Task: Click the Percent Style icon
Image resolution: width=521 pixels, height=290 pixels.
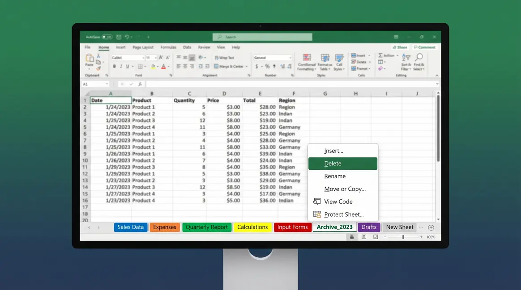Action: click(x=268, y=67)
